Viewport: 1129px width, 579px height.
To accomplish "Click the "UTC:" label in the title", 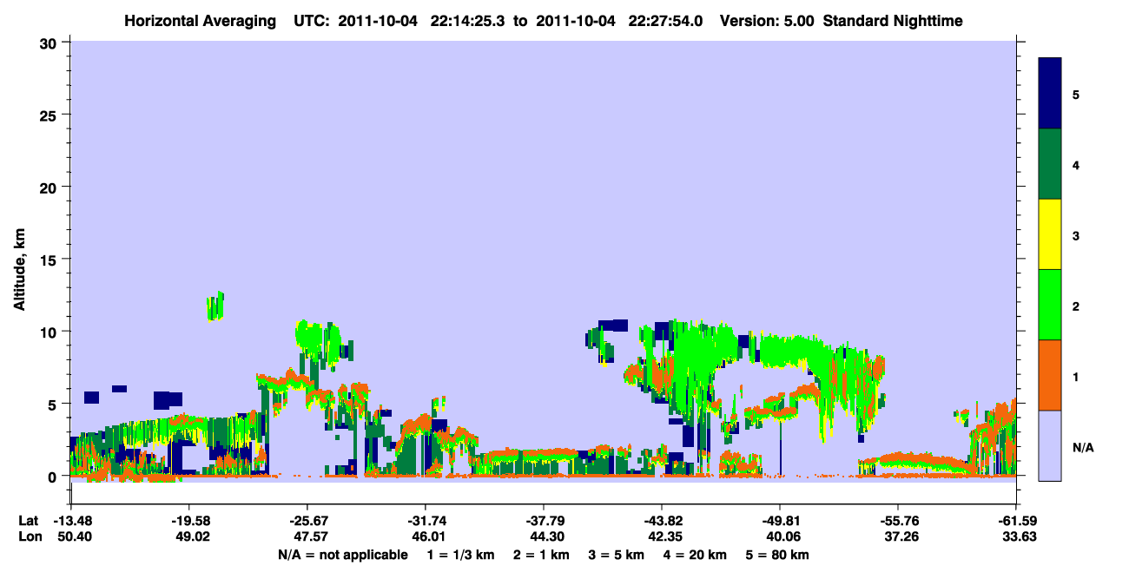I will tap(312, 20).
